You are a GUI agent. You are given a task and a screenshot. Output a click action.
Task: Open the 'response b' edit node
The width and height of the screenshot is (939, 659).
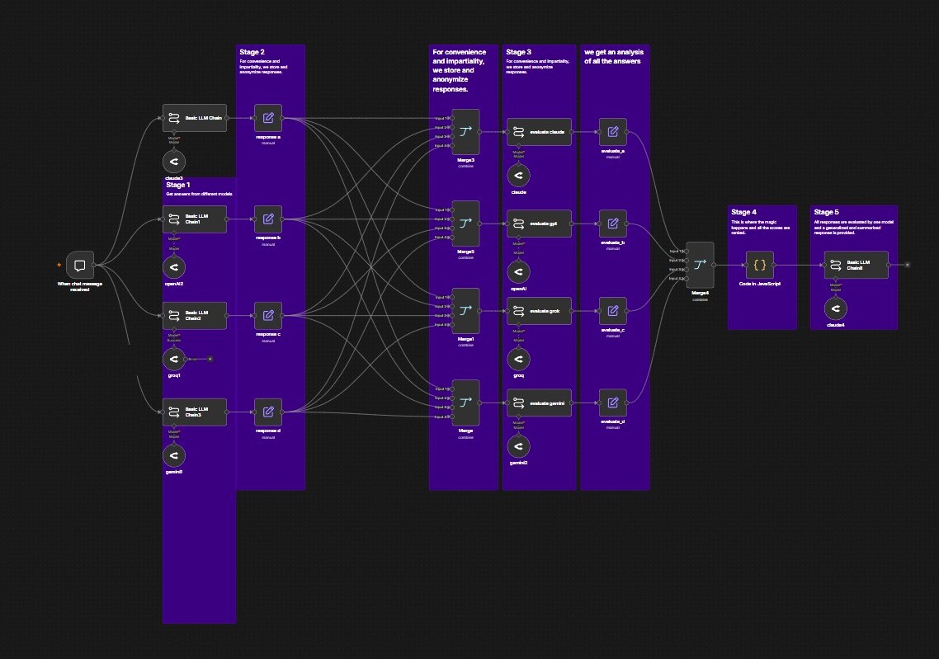tap(268, 219)
